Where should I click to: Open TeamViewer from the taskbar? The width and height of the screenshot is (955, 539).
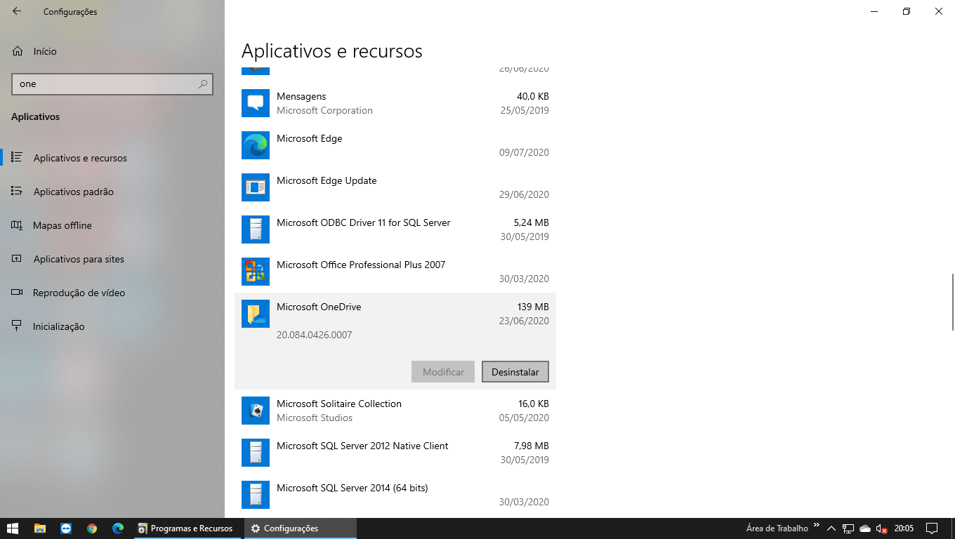point(66,528)
